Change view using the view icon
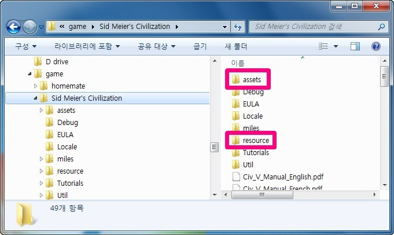The image size is (394, 235). 323,46
